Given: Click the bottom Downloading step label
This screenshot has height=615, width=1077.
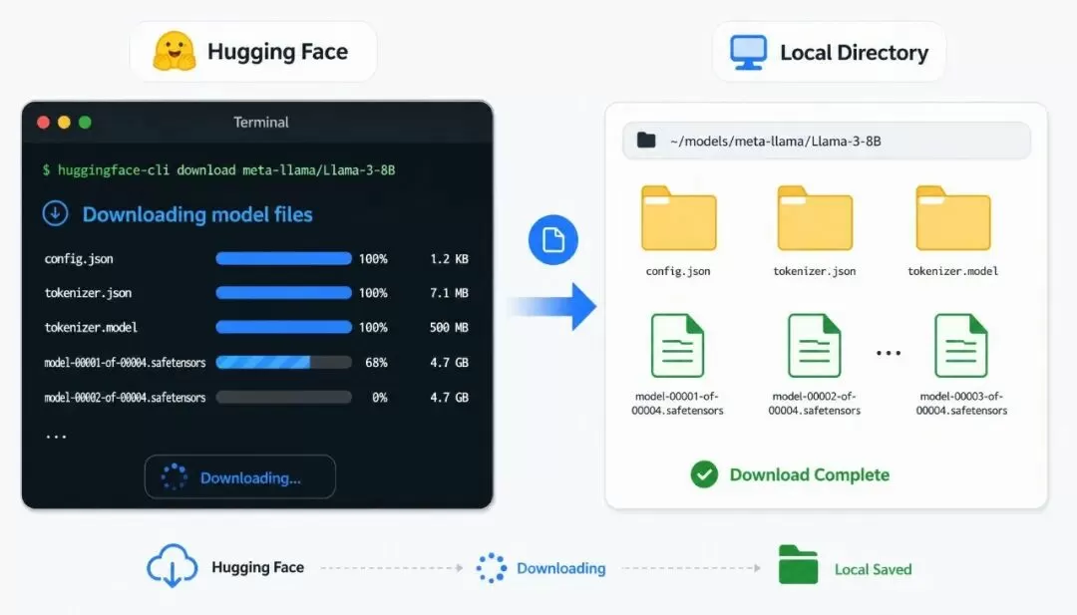Looking at the screenshot, I should (561, 568).
